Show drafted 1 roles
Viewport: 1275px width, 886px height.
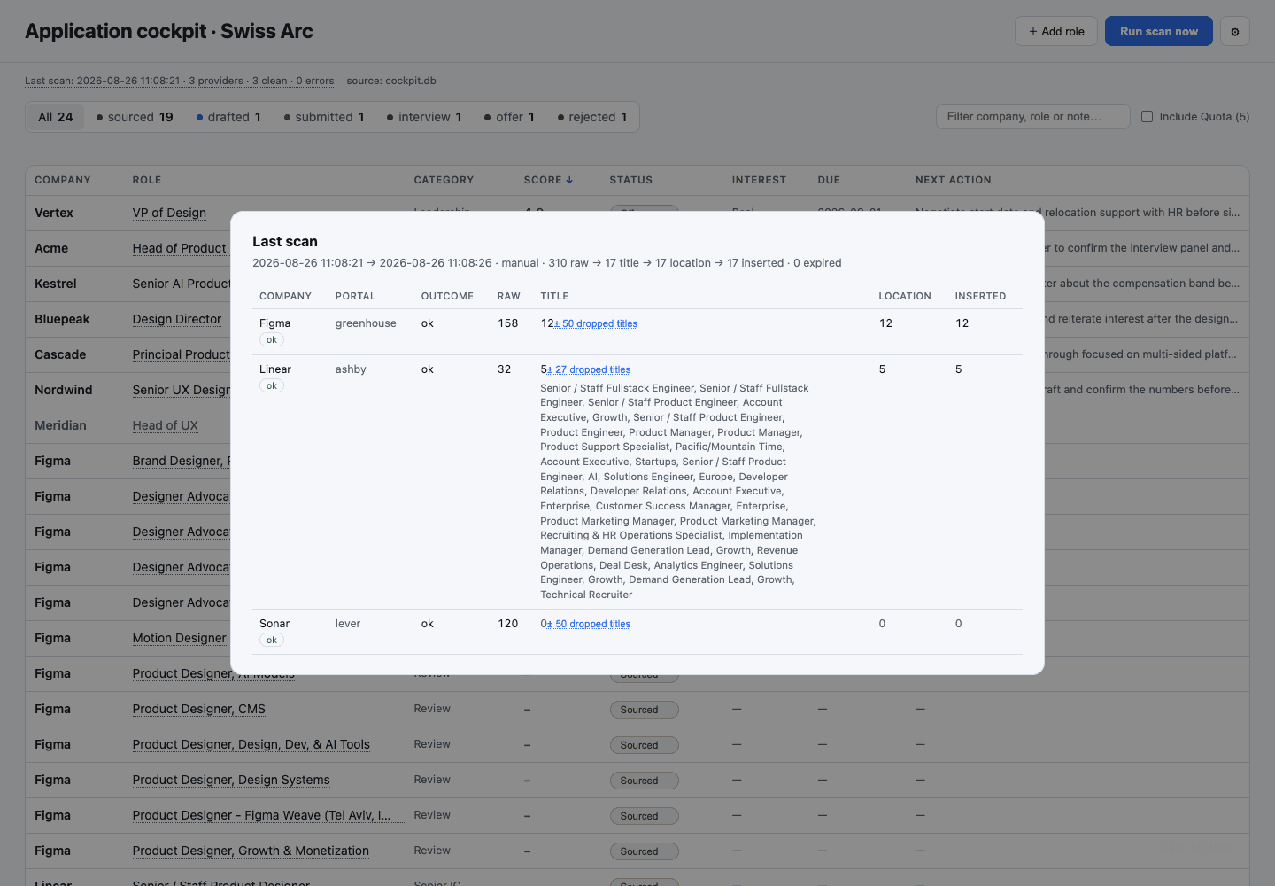(228, 117)
